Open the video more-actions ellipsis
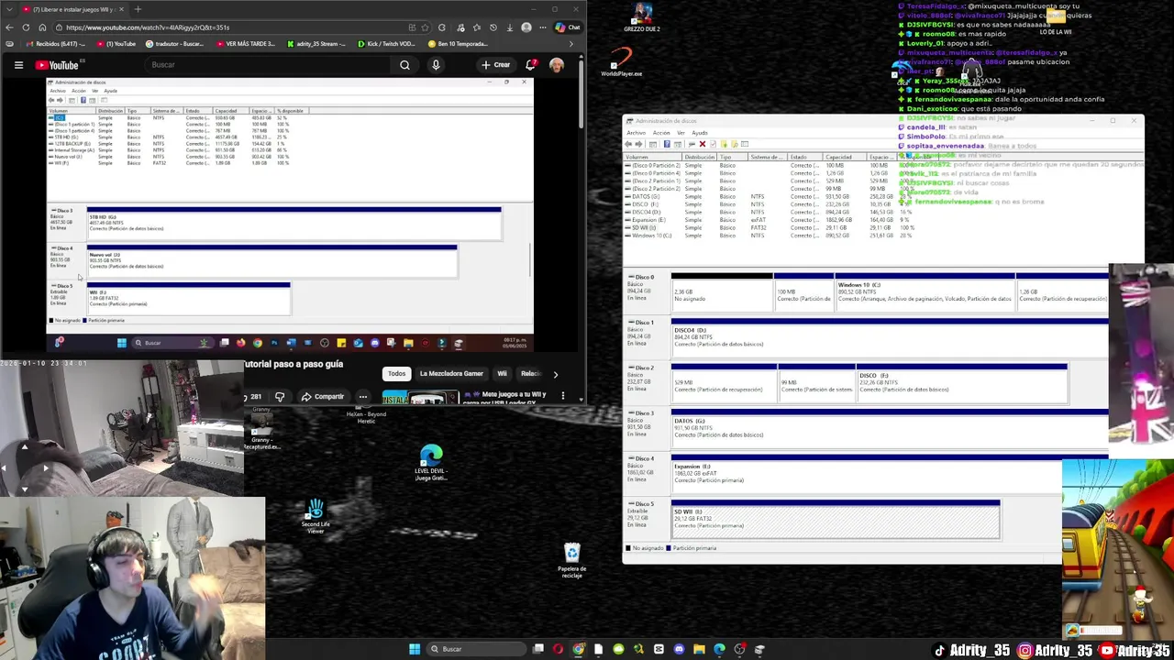Screen dimensions: 1174x660 pos(363,397)
